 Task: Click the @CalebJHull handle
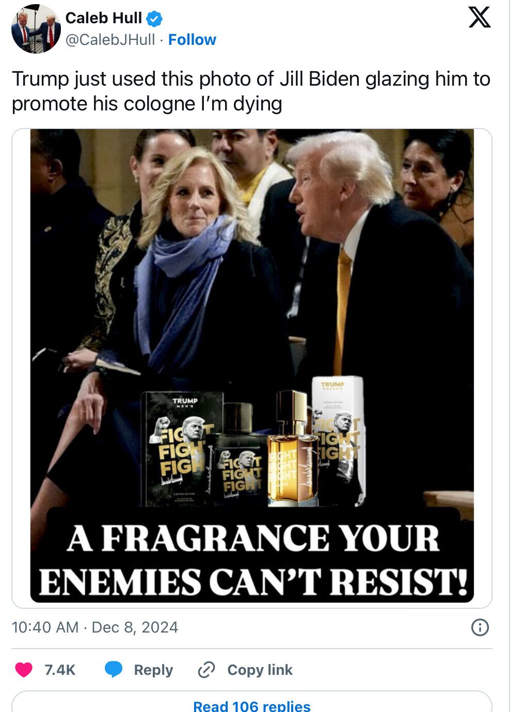[x=110, y=40]
